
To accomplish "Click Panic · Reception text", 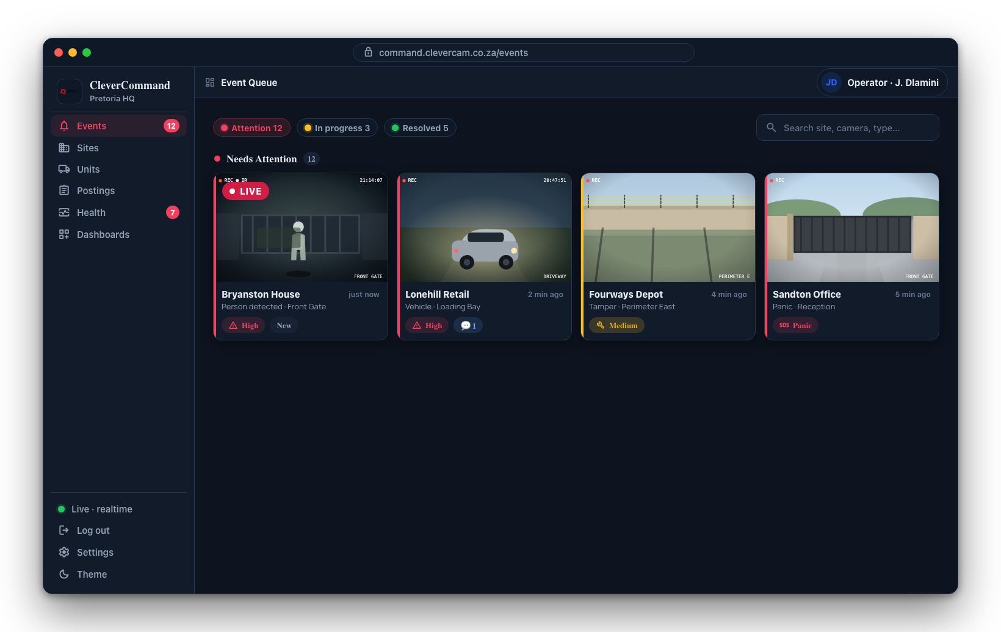I will (x=804, y=307).
